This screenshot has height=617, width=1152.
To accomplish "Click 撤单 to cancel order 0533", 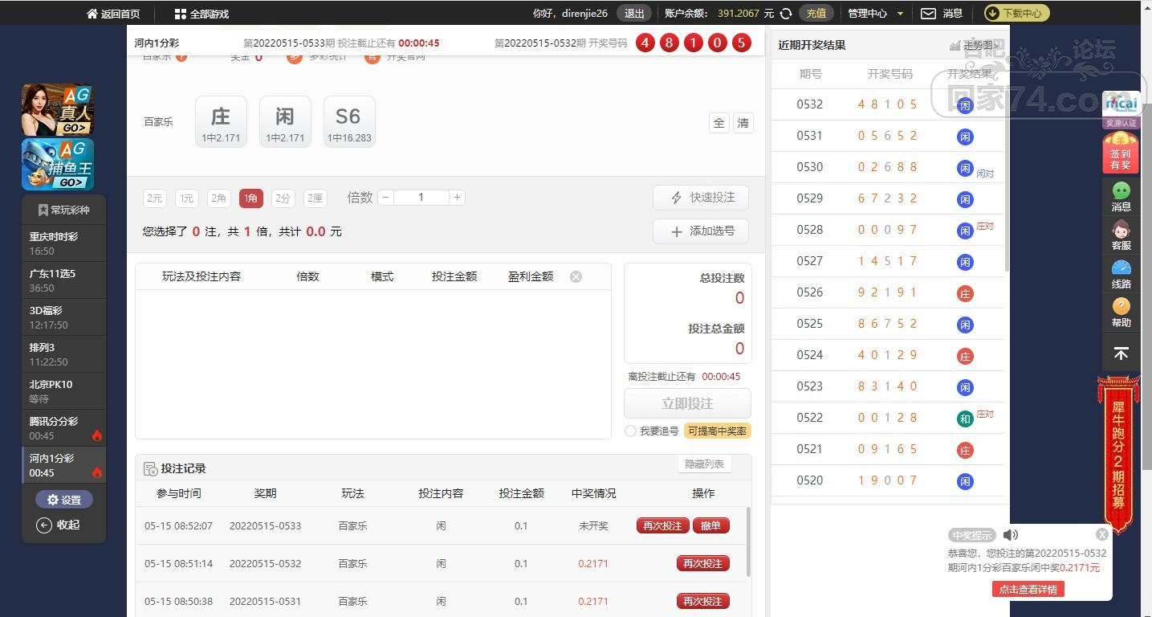I will point(710,526).
